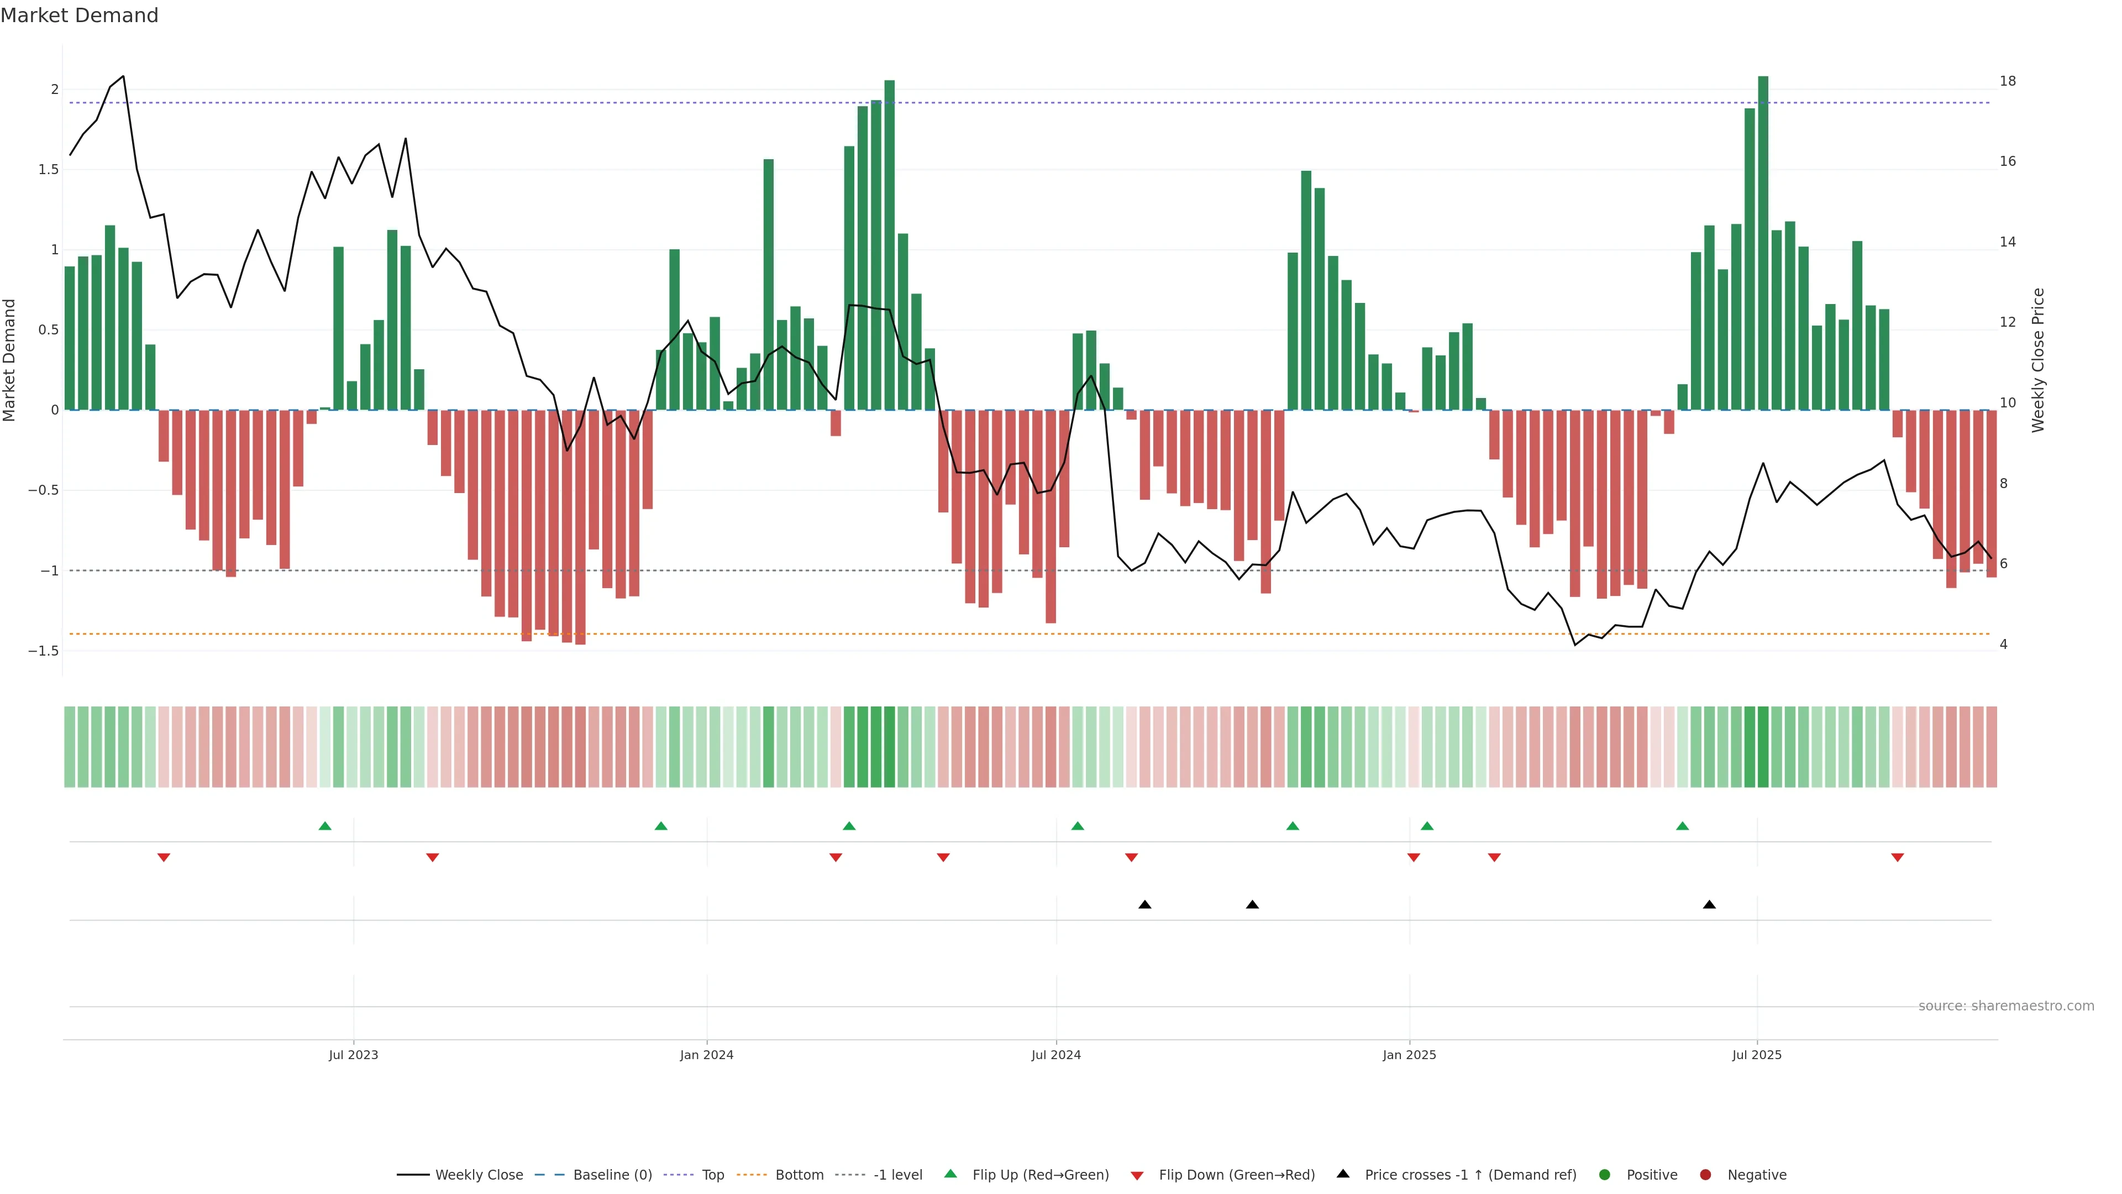
Task: Click the green flip-up marker just after Jul 2024
Action: pos(1078,826)
